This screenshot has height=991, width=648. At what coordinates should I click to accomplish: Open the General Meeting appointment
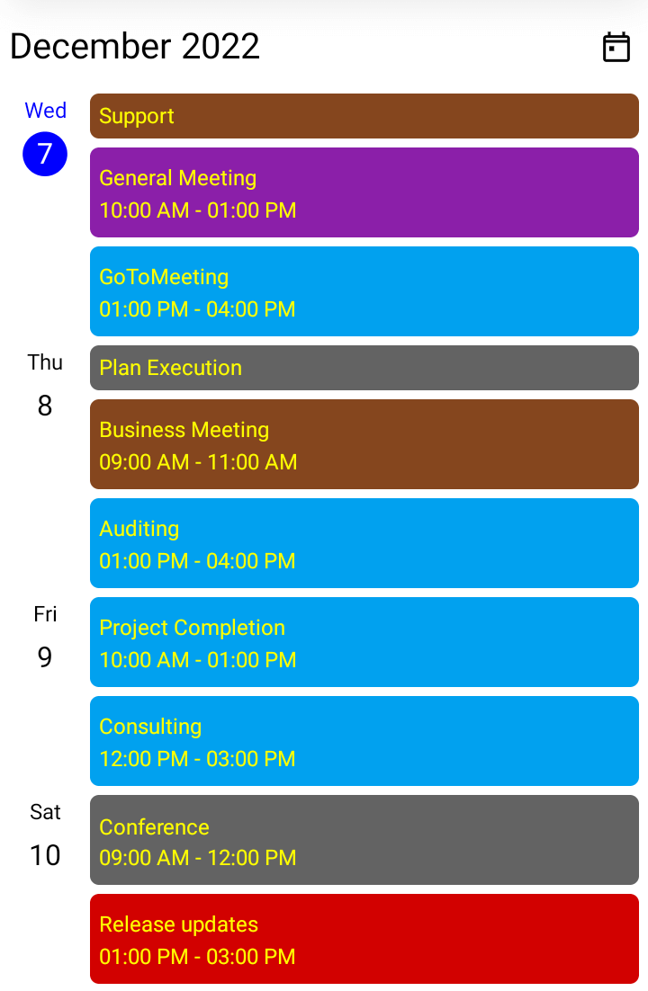364,192
